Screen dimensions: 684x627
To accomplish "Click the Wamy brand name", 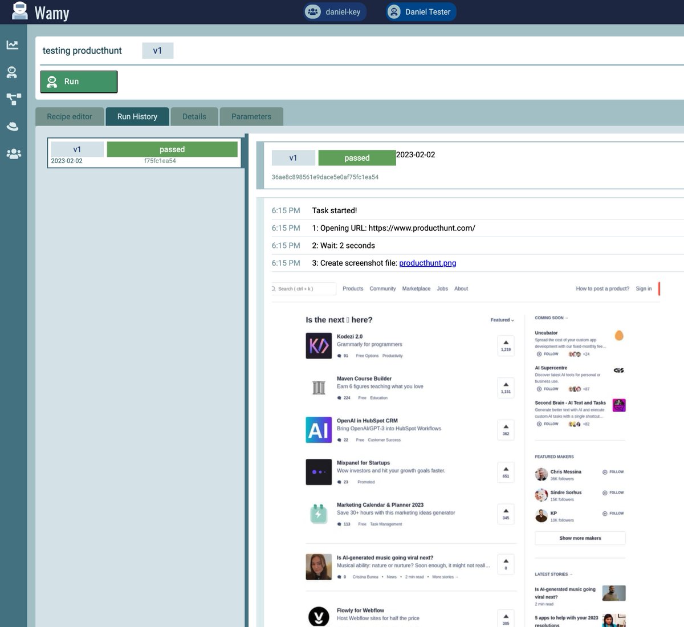I will click(x=52, y=13).
